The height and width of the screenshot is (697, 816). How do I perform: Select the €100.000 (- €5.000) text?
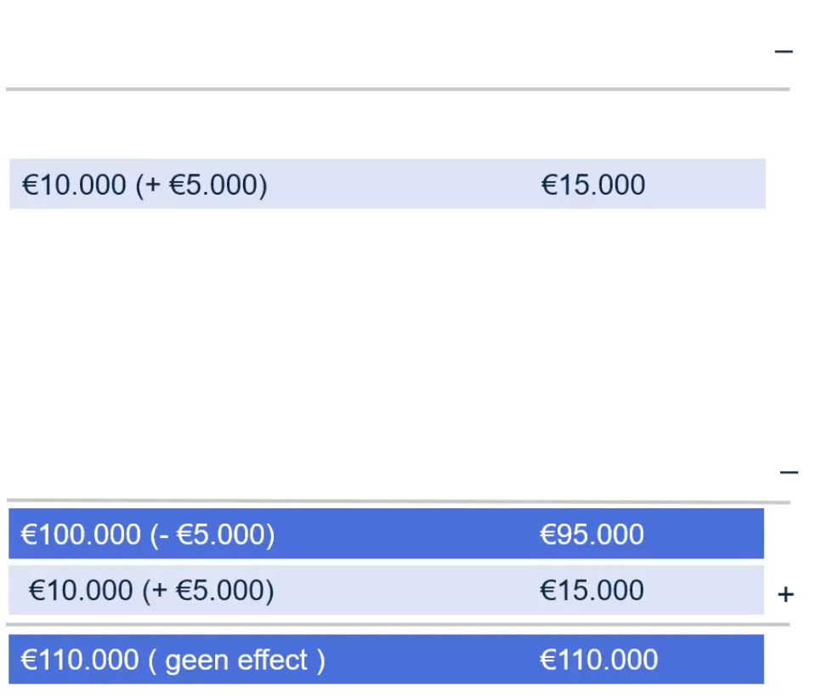(x=147, y=535)
